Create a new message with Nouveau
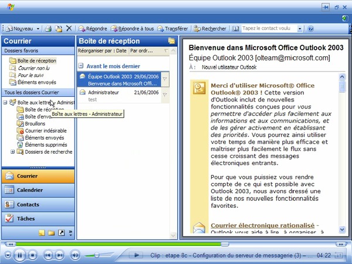 (x=19, y=29)
